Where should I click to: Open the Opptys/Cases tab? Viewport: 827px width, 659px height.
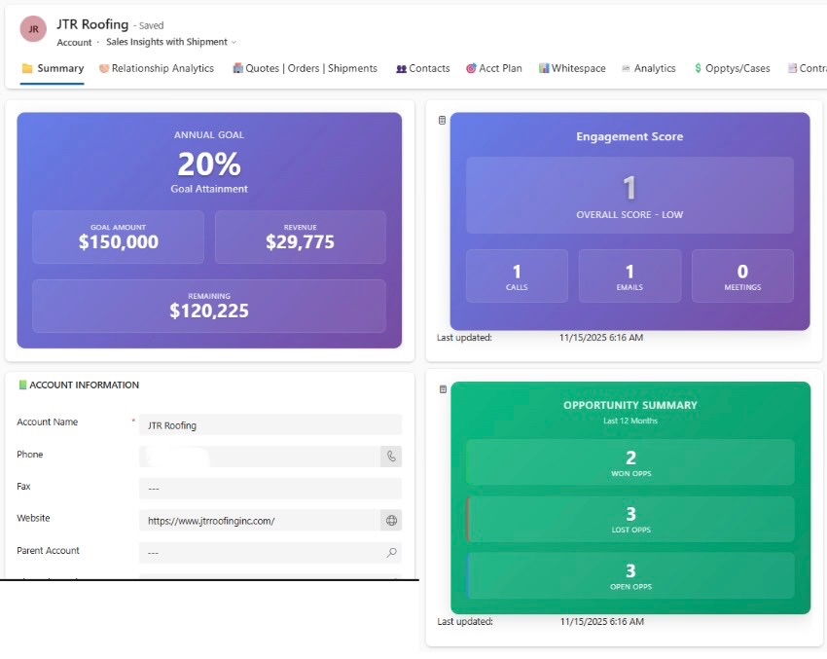[732, 68]
